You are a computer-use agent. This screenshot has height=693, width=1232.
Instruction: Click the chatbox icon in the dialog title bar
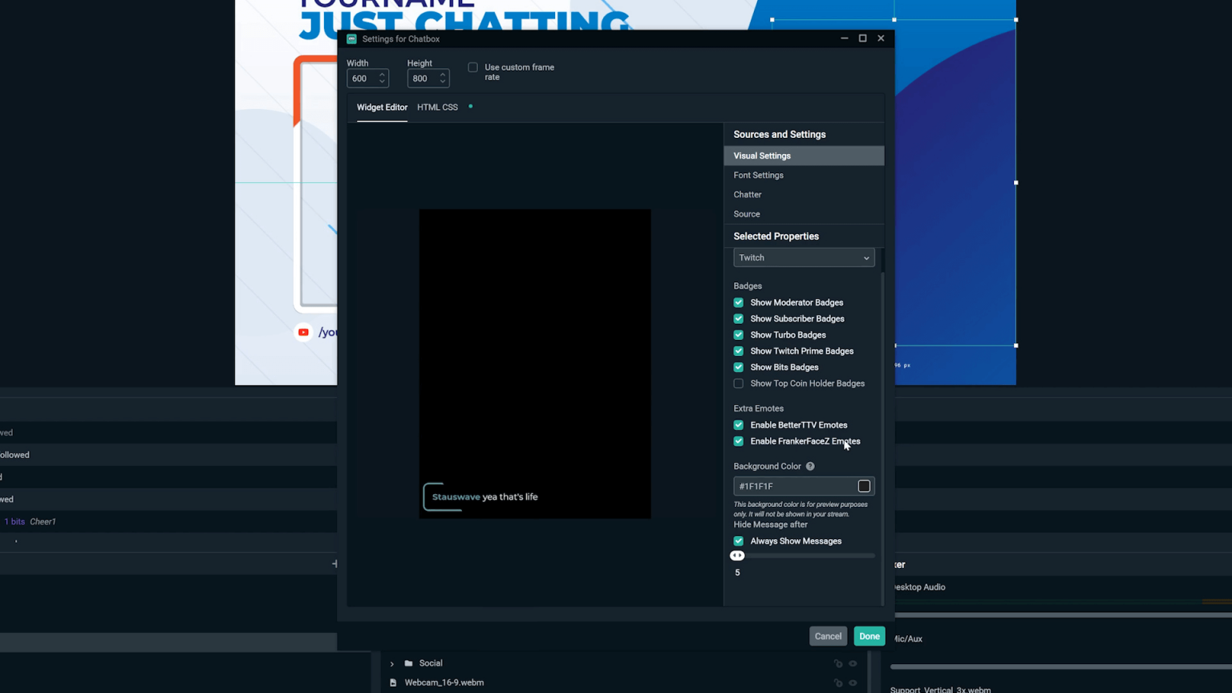pyautogui.click(x=351, y=38)
